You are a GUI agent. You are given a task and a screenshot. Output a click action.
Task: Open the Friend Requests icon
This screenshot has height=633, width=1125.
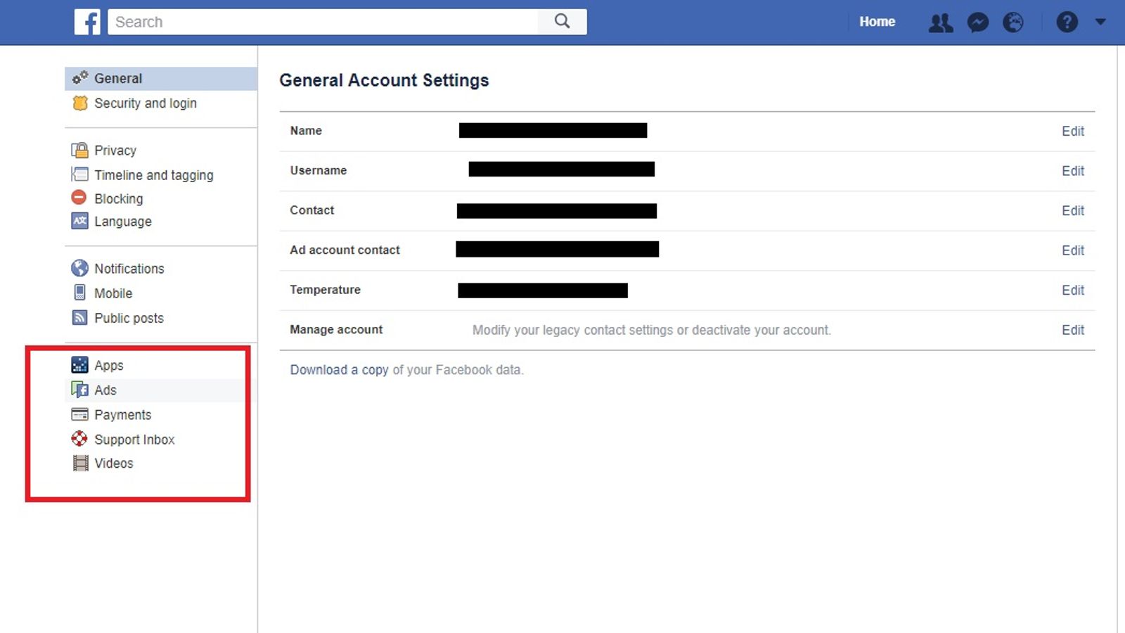click(x=941, y=22)
